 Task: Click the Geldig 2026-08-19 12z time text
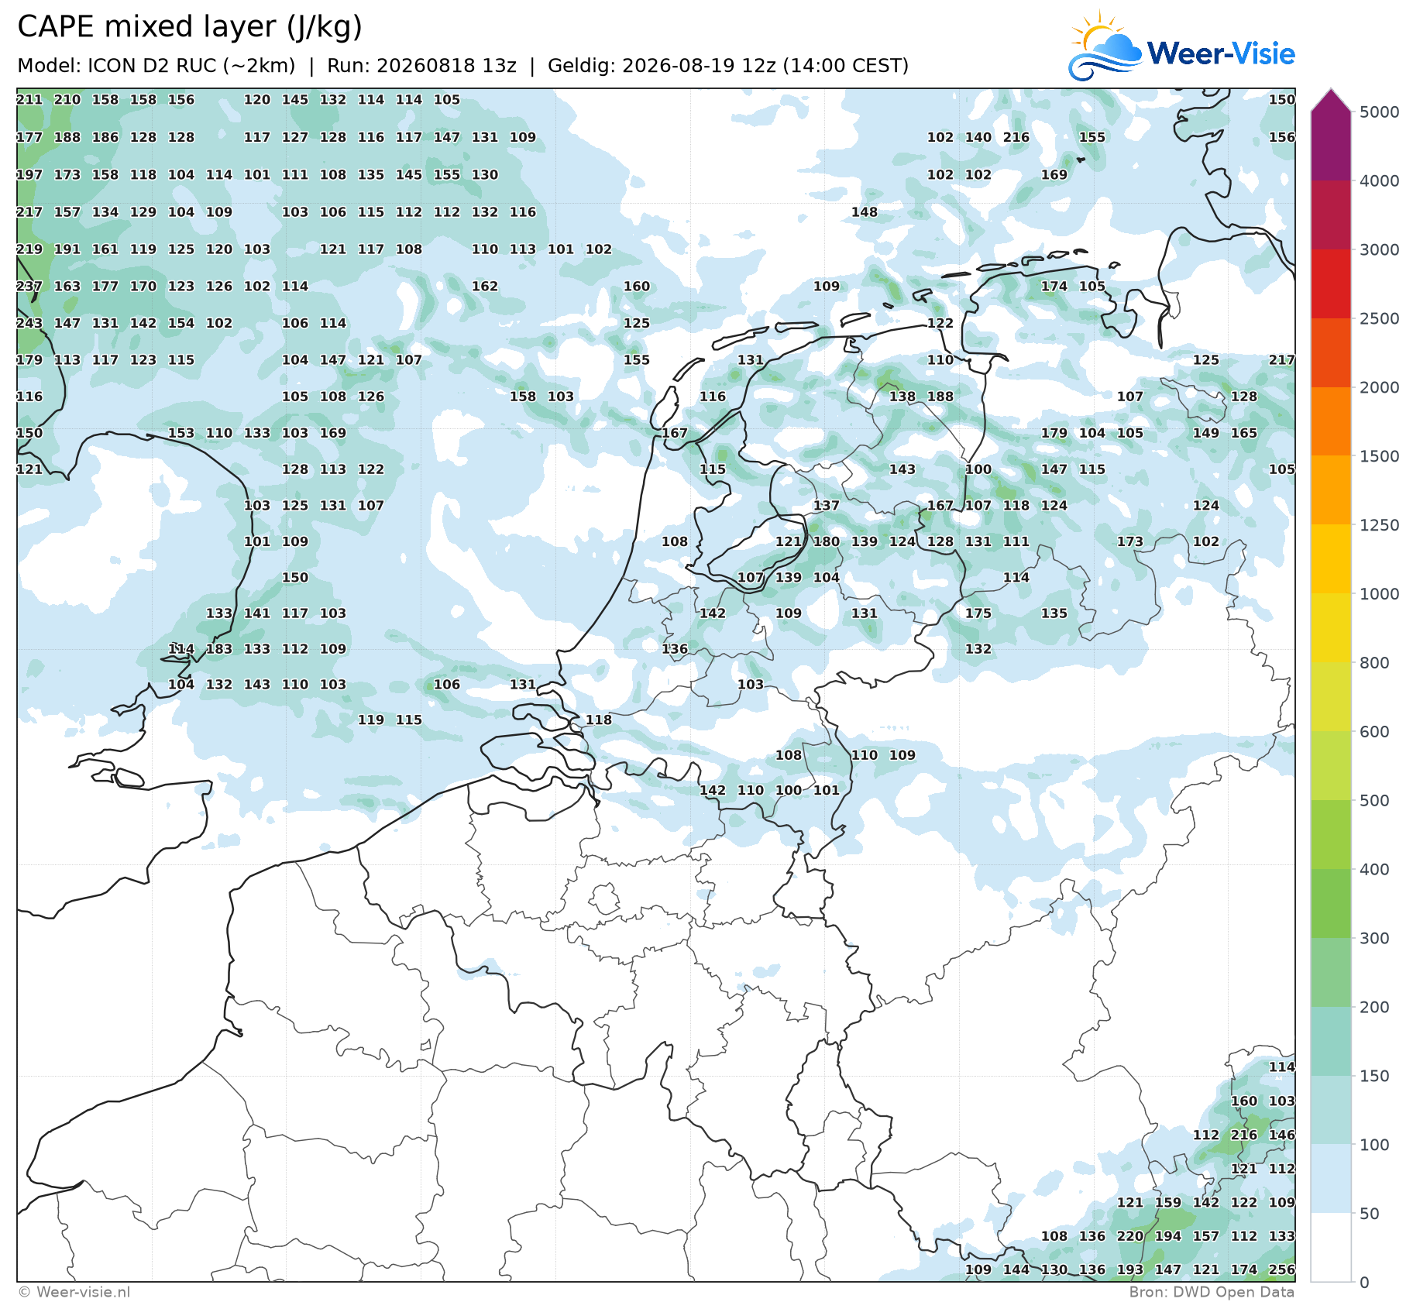pos(728,65)
